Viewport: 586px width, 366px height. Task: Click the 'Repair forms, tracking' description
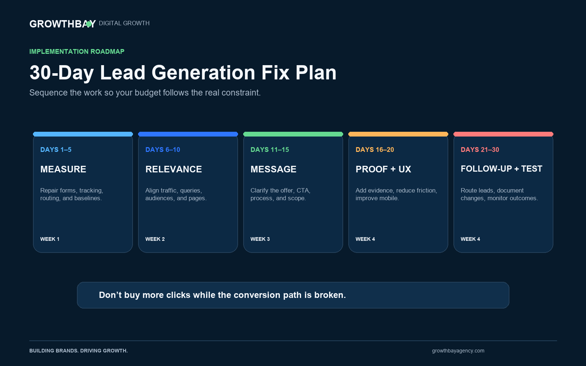72,194
